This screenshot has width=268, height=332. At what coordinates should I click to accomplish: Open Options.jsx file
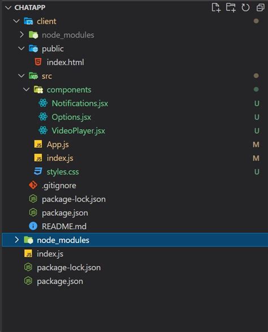[x=71, y=117]
